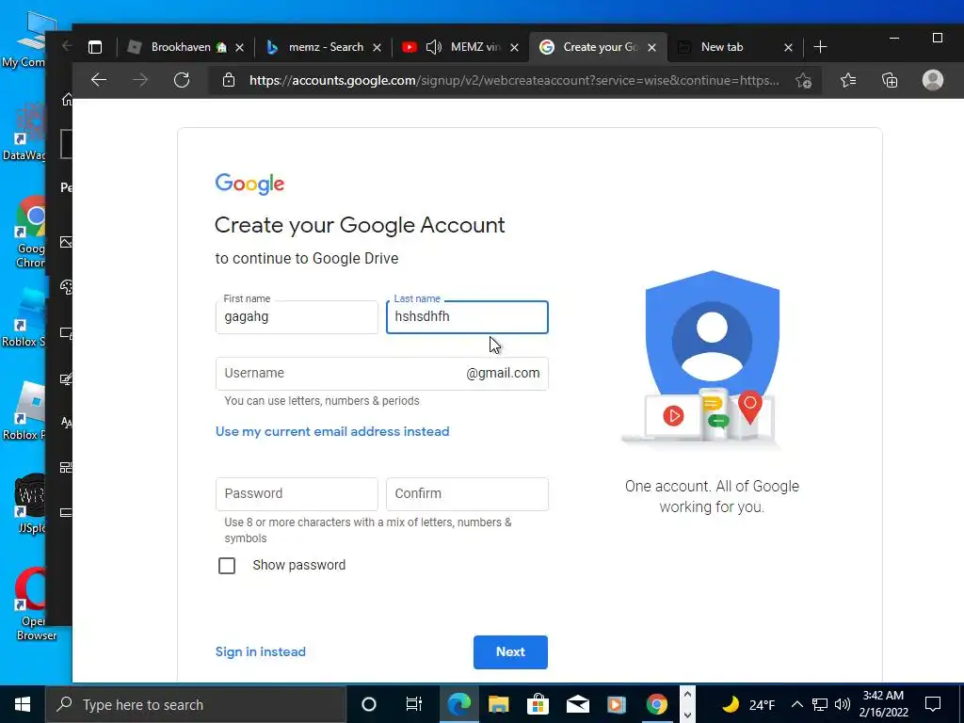Image resolution: width=964 pixels, height=723 pixels.
Task: Select the My Computer desktop icon
Action: tap(27, 39)
